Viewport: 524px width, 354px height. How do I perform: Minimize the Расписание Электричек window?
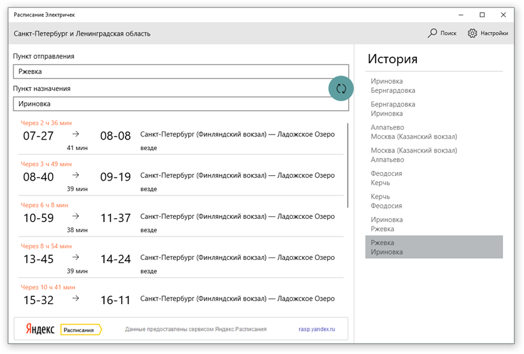pos(461,15)
